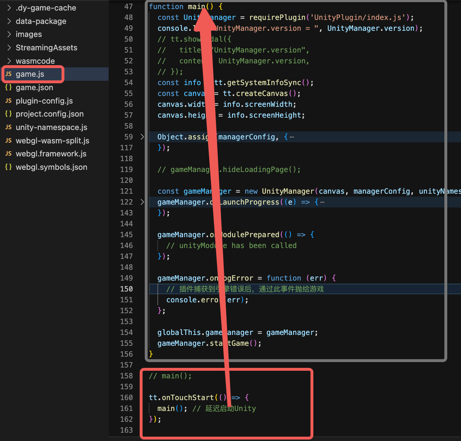Click the braces icon beside webgl.symbols.json
461x441 pixels.
(x=8, y=167)
